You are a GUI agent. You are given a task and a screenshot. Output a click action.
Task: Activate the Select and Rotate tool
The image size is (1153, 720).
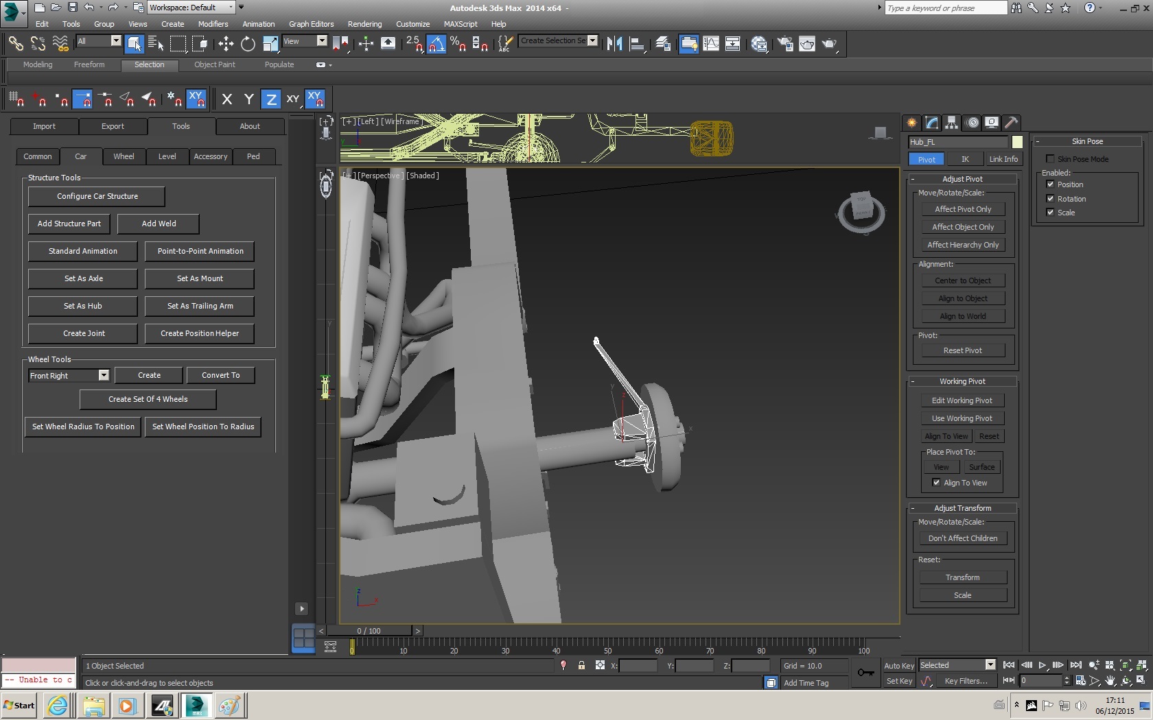(x=248, y=44)
